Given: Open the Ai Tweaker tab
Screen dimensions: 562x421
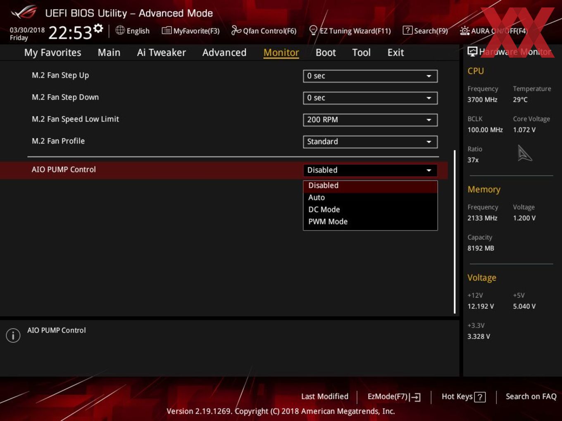Looking at the screenshot, I should coord(161,52).
